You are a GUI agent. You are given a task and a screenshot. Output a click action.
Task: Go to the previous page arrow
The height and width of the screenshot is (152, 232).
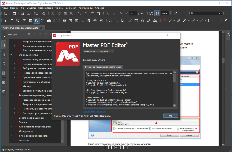click(x=120, y=13)
